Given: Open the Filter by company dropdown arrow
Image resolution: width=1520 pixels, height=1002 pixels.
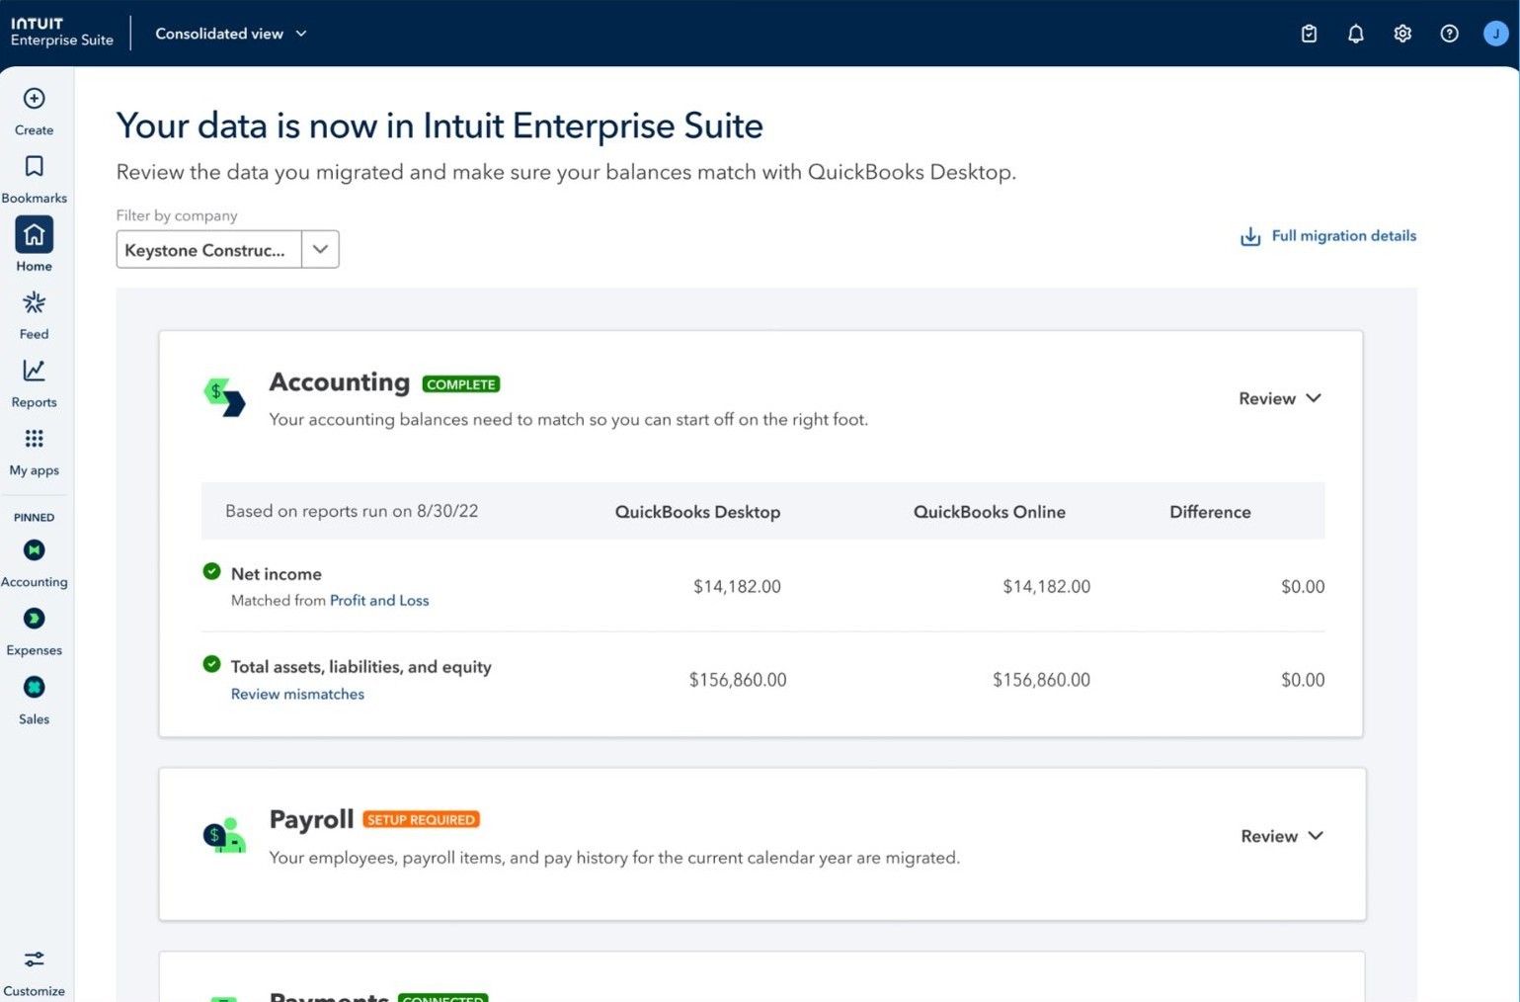Looking at the screenshot, I should (x=320, y=249).
